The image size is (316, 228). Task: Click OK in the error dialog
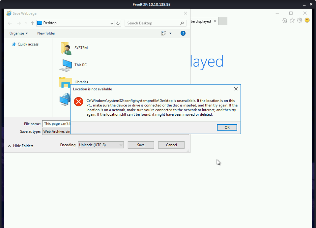click(227, 127)
